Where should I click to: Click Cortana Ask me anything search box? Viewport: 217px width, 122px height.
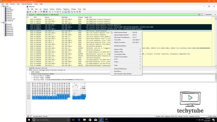tap(51, 120)
